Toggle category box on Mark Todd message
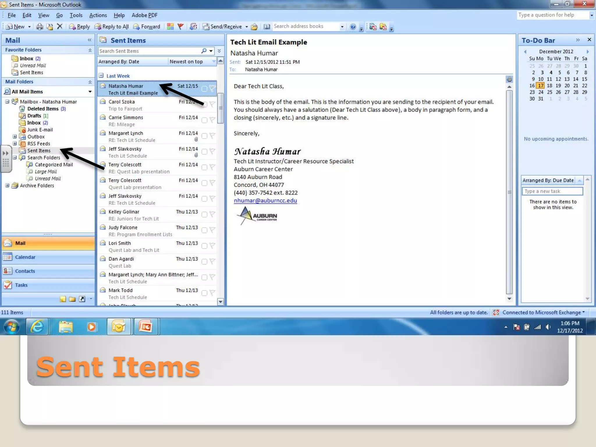 [204, 293]
